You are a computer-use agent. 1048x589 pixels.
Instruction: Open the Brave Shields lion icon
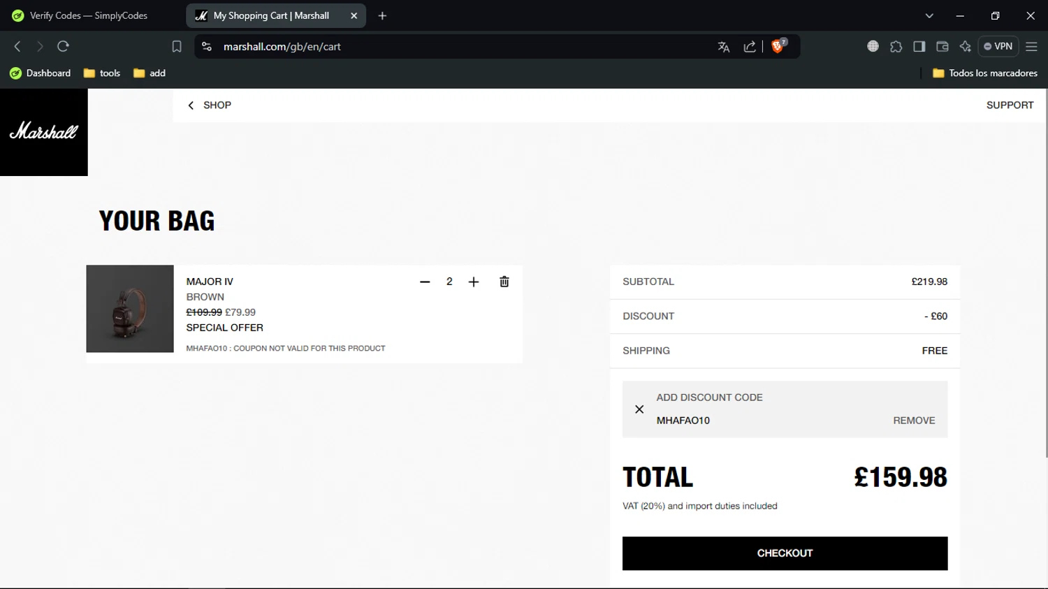pyautogui.click(x=778, y=46)
